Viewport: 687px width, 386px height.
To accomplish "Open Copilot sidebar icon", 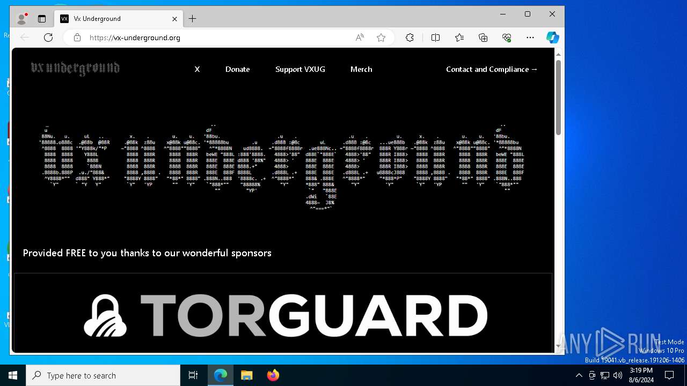I will [553, 38].
